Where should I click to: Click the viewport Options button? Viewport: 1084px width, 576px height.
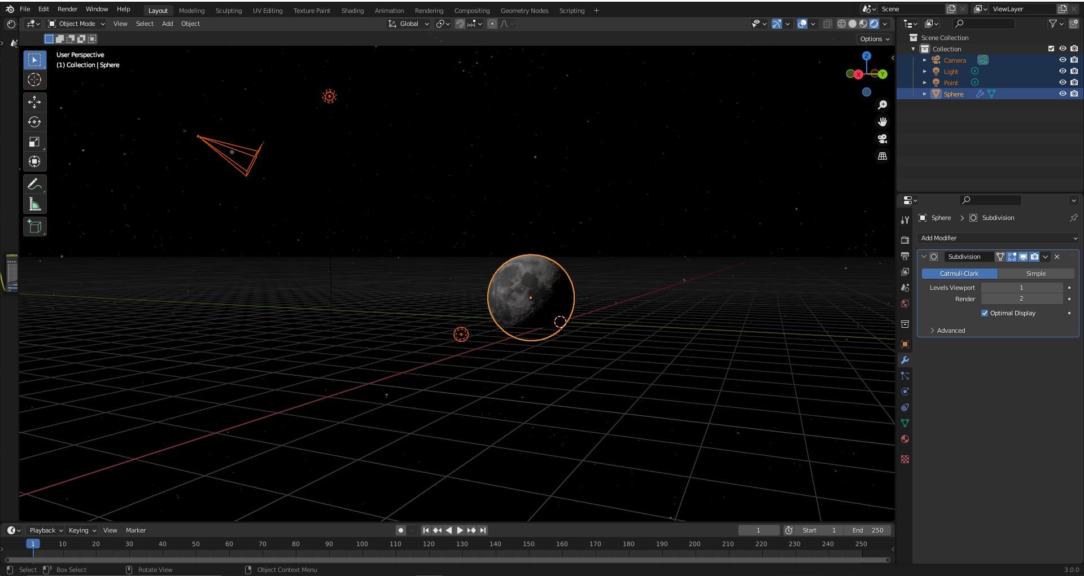tap(873, 38)
